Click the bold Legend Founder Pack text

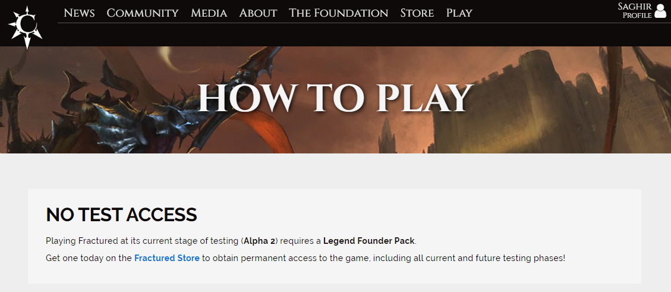tap(369, 241)
